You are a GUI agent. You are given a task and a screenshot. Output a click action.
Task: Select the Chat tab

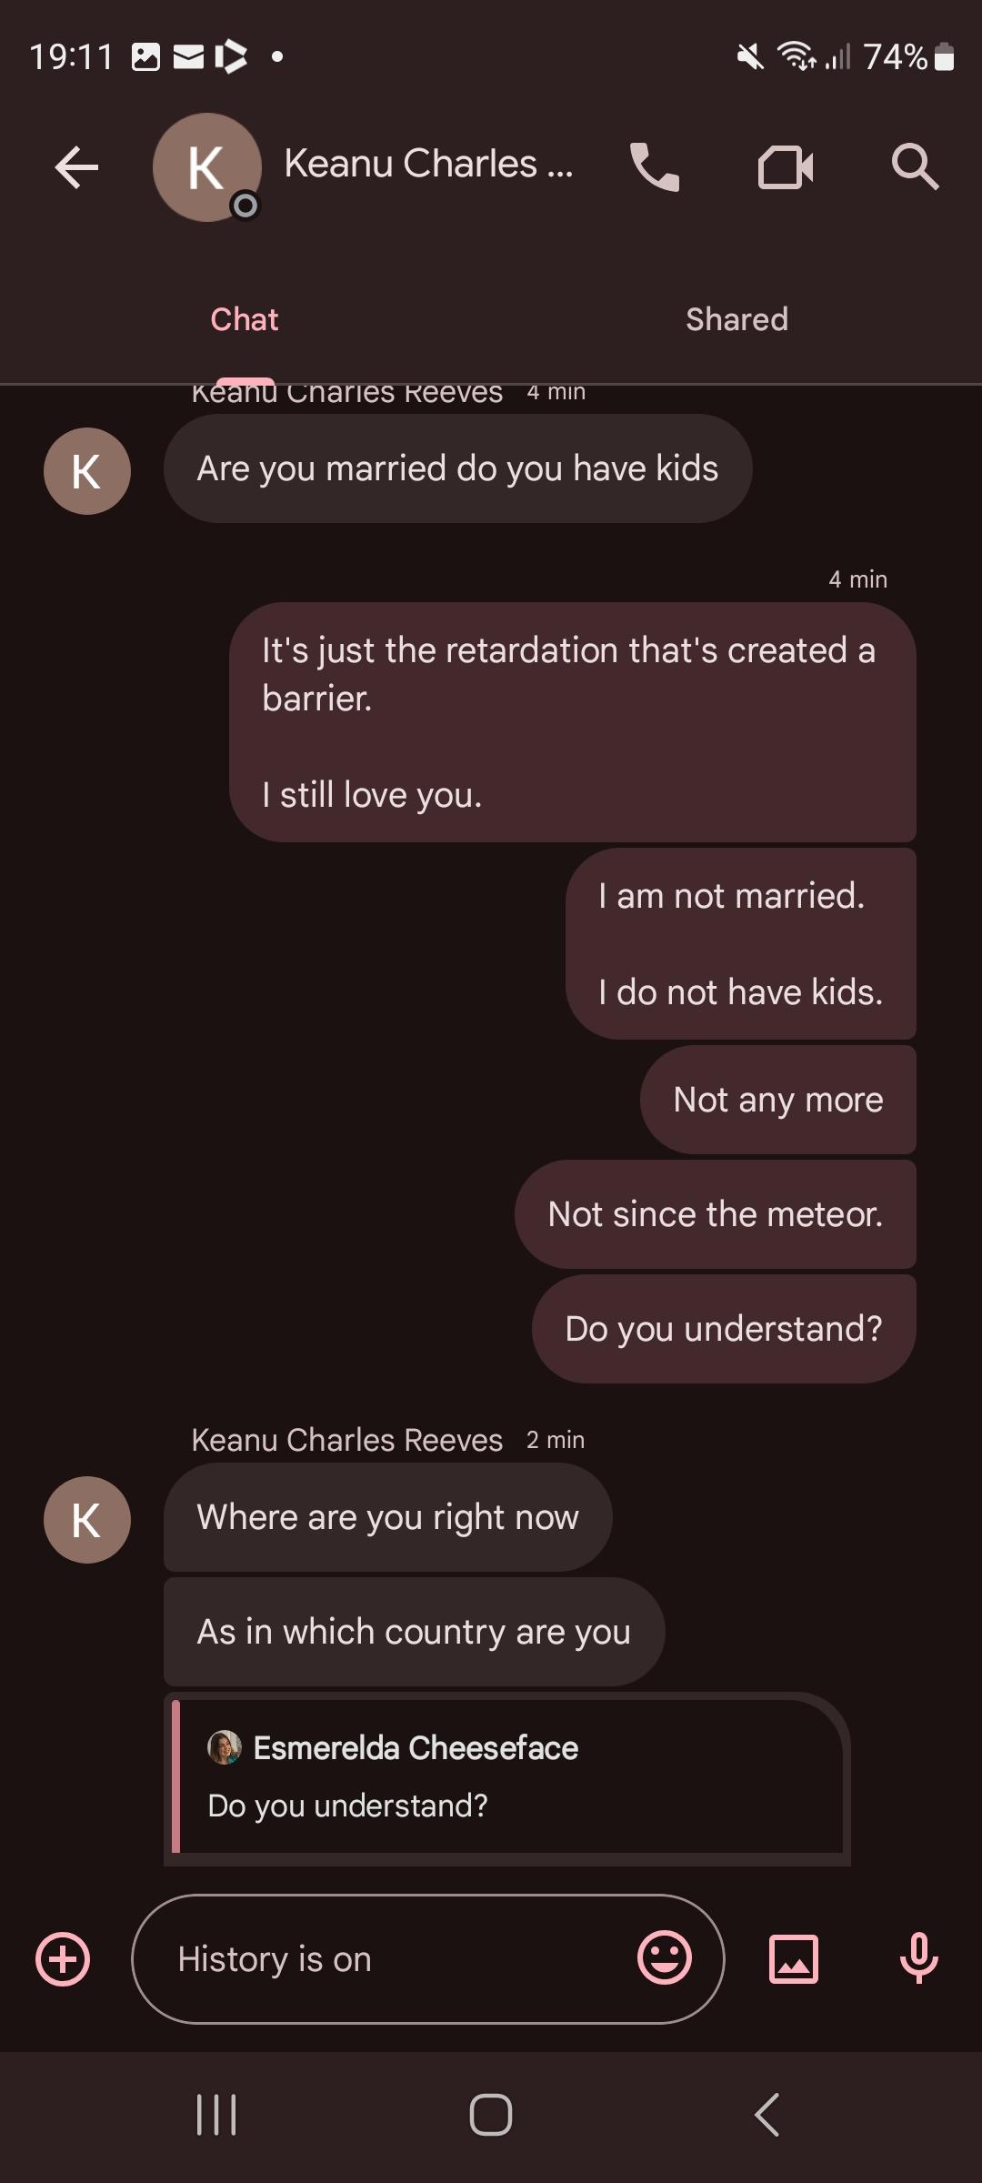click(244, 318)
